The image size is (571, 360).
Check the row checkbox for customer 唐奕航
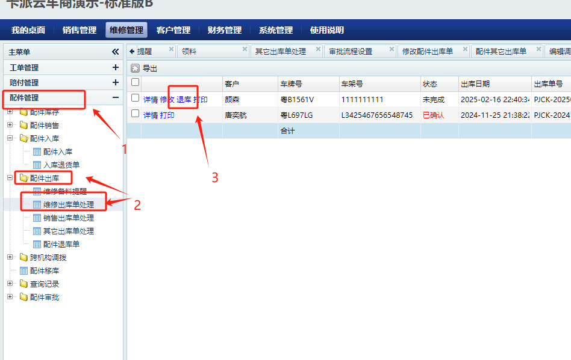(x=136, y=114)
